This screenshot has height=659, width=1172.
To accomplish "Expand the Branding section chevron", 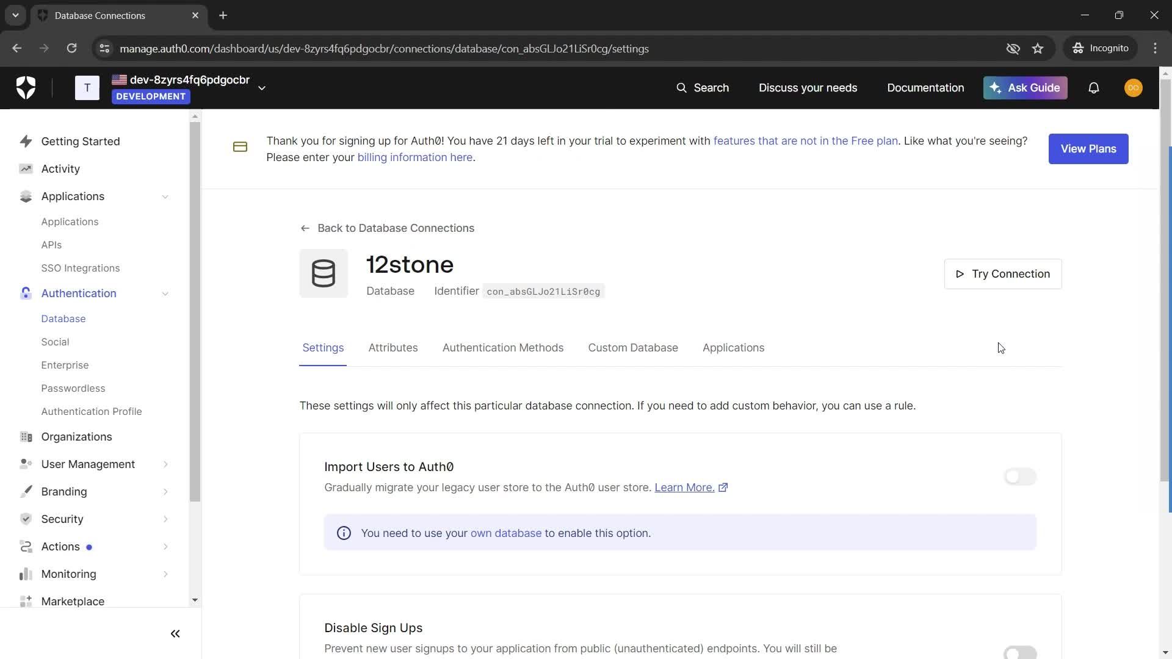I will coord(165,492).
